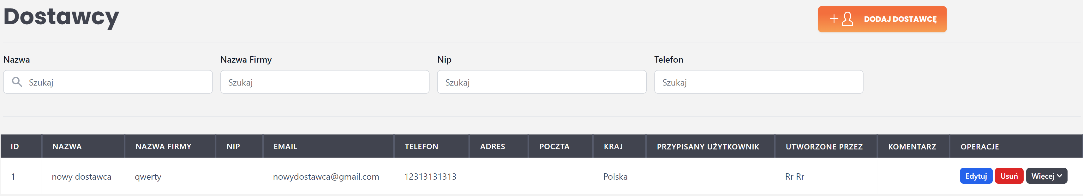Click the ID column header
Viewport: 1083px width, 196px height.
pos(15,147)
